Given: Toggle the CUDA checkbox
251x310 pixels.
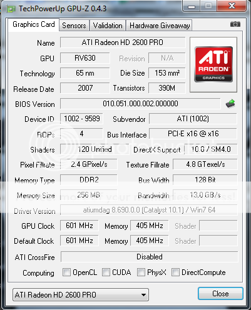Looking at the screenshot, I should pos(106,272).
